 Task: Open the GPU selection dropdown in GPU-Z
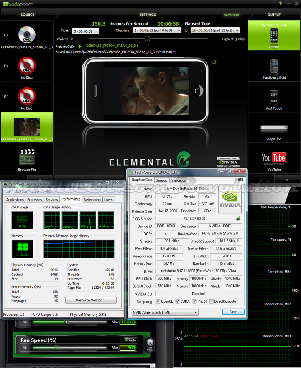tap(165, 312)
